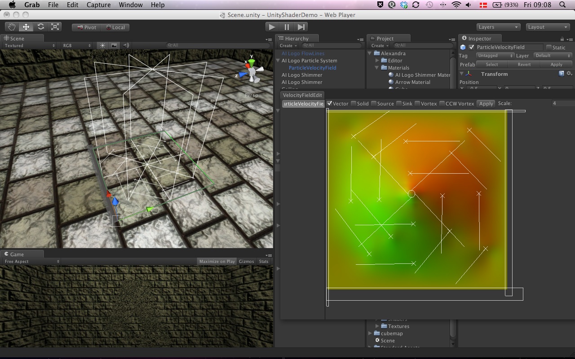Expand the Editor folder

tap(377, 61)
